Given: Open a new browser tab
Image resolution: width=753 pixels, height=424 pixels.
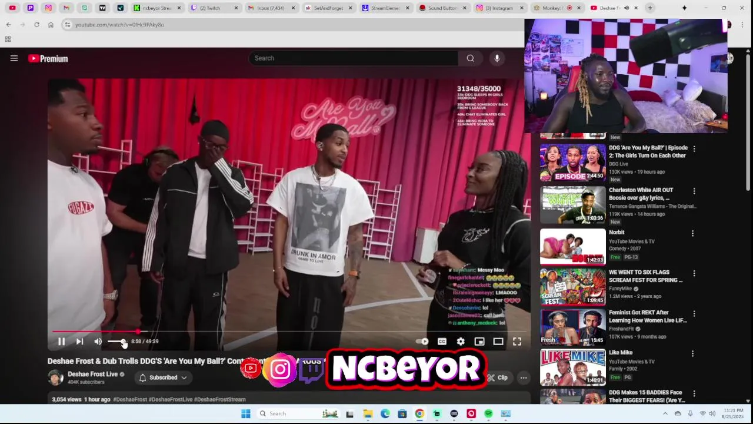Looking at the screenshot, I should 650,8.
